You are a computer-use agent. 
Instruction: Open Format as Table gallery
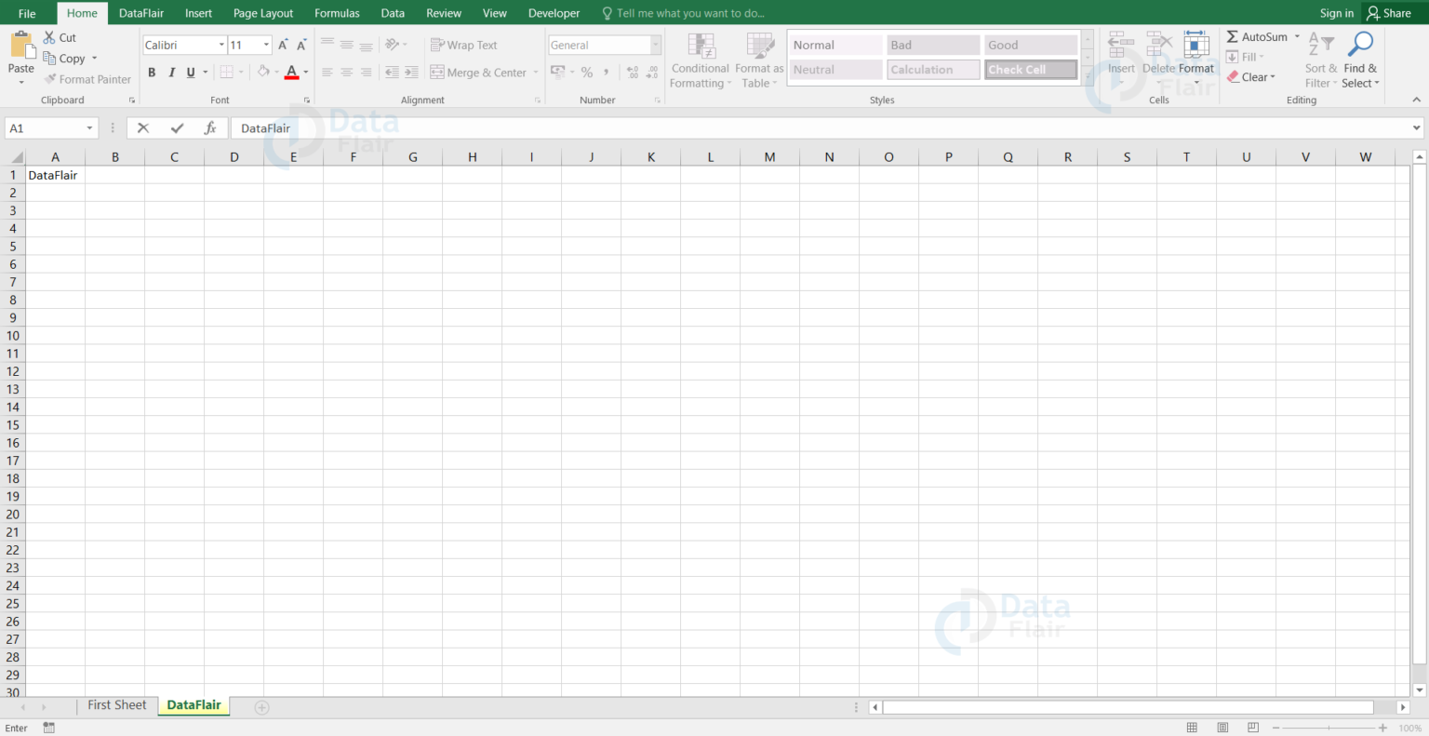[x=759, y=60]
